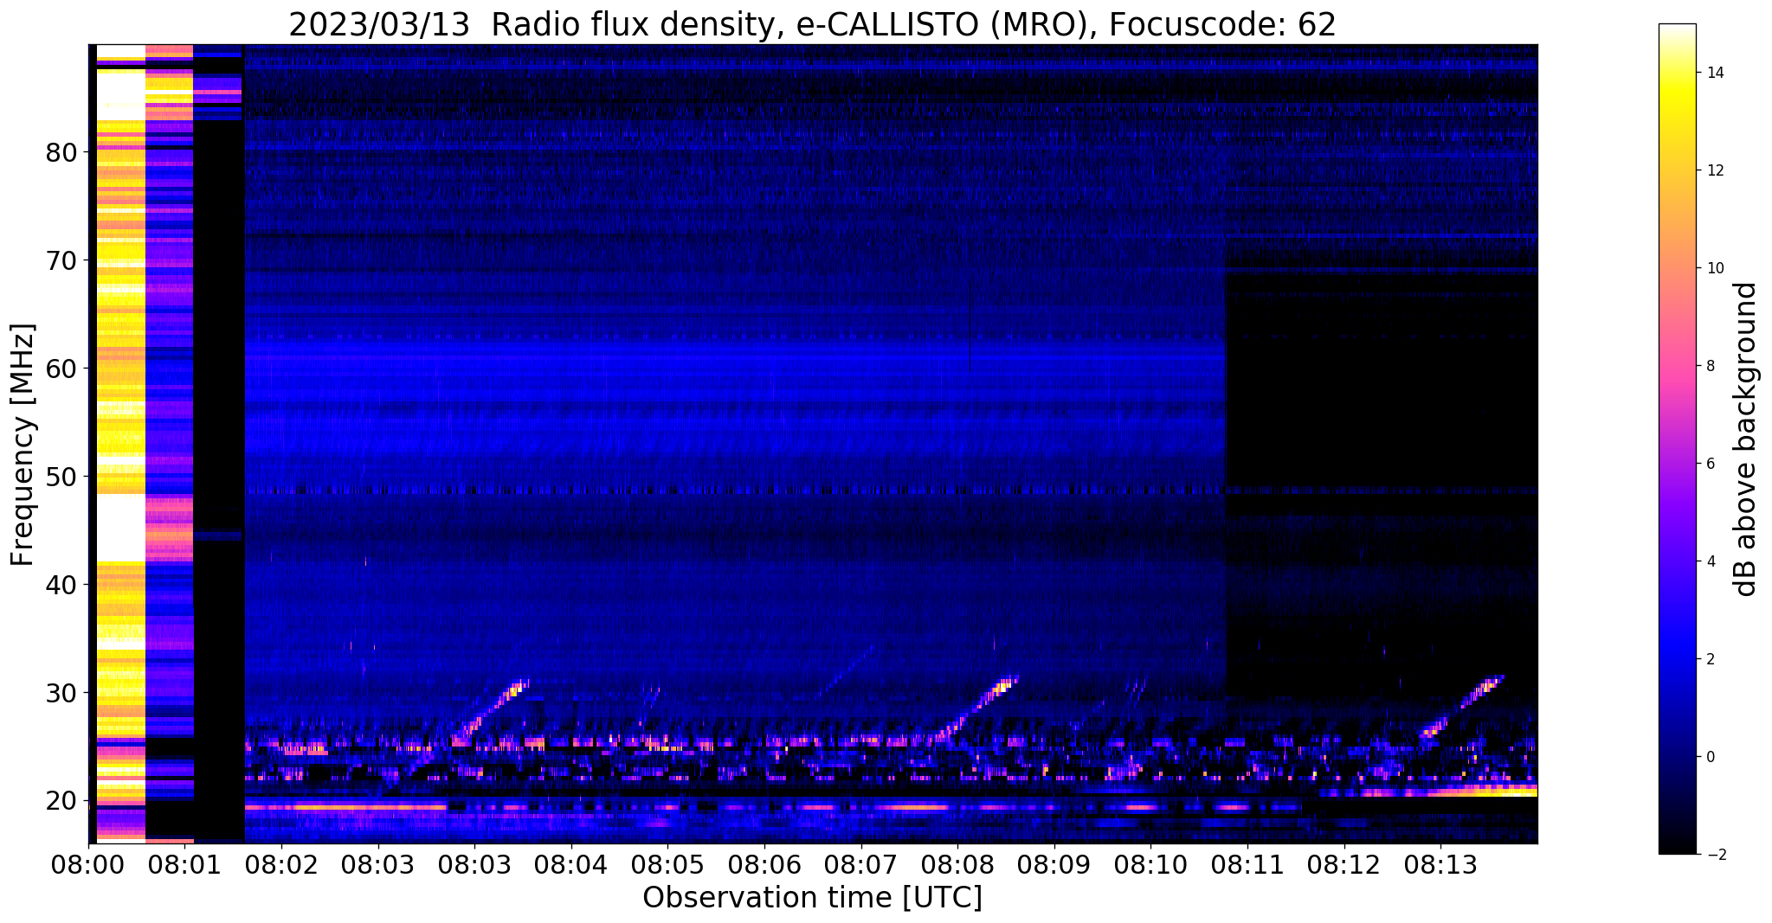The width and height of the screenshot is (1772, 923).
Task: Select the 30 tick on the frequency axis
Action: pos(61,693)
